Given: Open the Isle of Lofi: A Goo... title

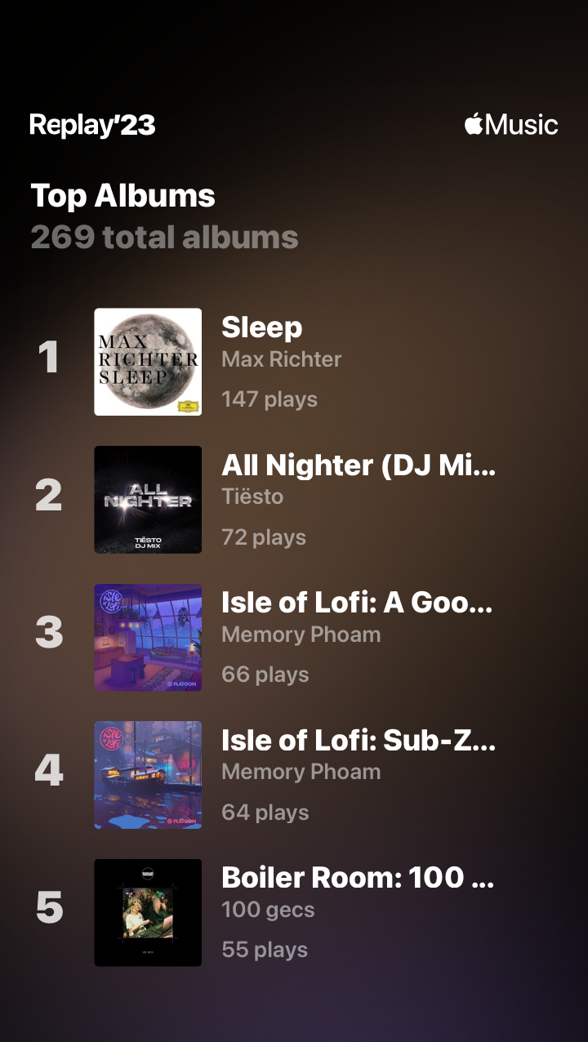Looking at the screenshot, I should 357,603.
